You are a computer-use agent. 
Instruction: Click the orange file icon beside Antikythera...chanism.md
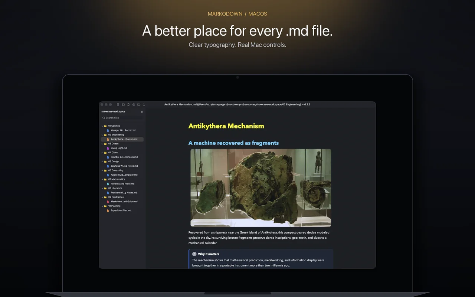[108, 139]
